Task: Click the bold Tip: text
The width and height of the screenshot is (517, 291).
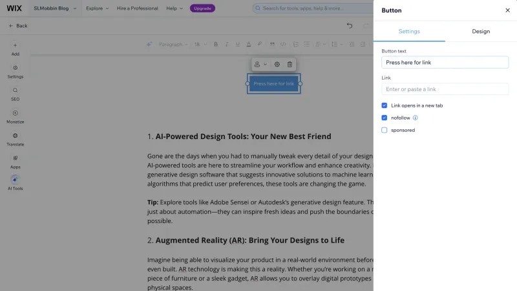Action: pyautogui.click(x=153, y=202)
